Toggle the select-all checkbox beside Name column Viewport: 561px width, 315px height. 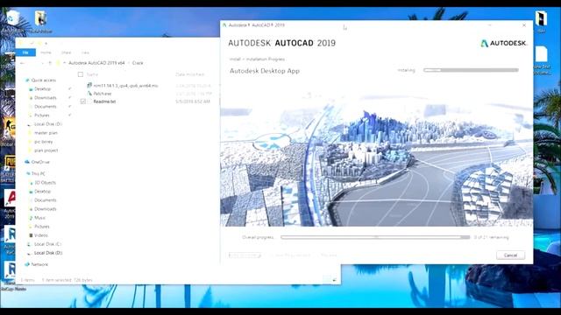[81, 74]
